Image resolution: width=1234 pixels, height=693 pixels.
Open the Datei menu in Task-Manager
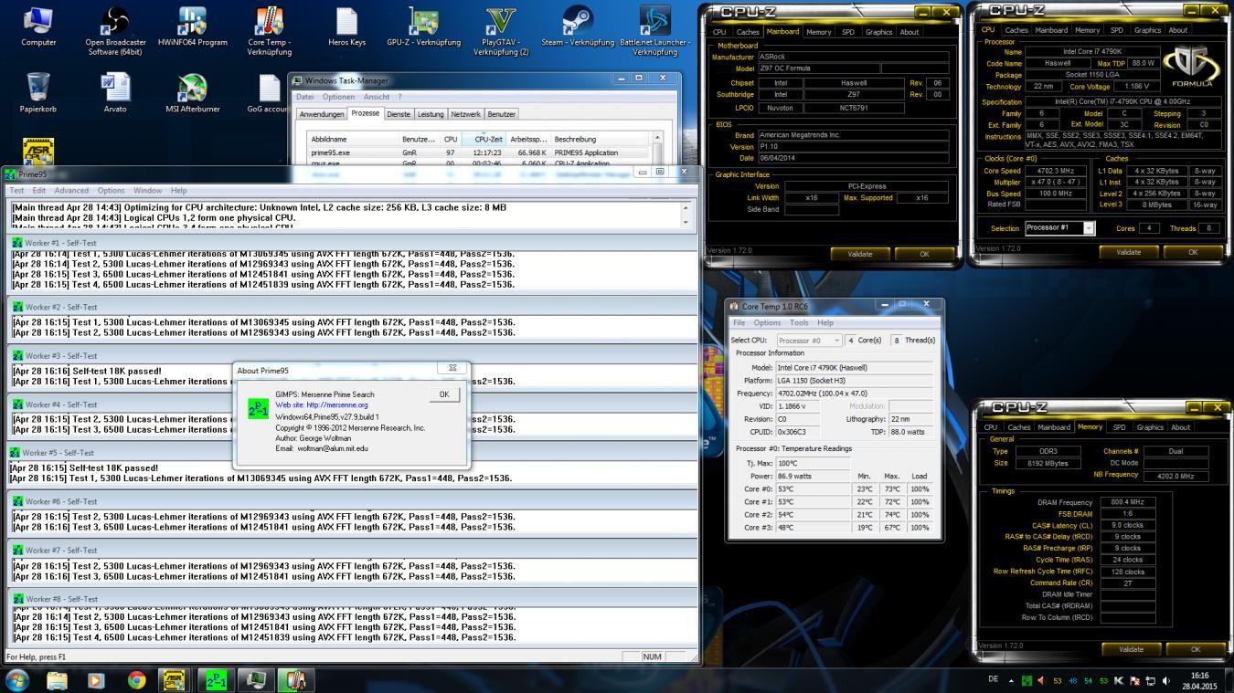click(304, 97)
